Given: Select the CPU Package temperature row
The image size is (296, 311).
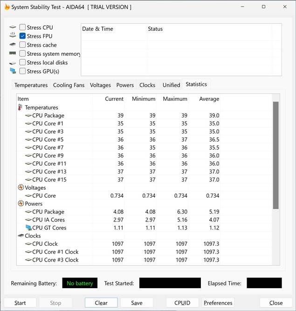Looking at the screenshot, I should point(48,116).
